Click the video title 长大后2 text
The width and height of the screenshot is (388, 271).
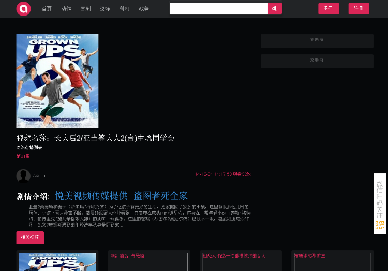pyautogui.click(x=114, y=138)
